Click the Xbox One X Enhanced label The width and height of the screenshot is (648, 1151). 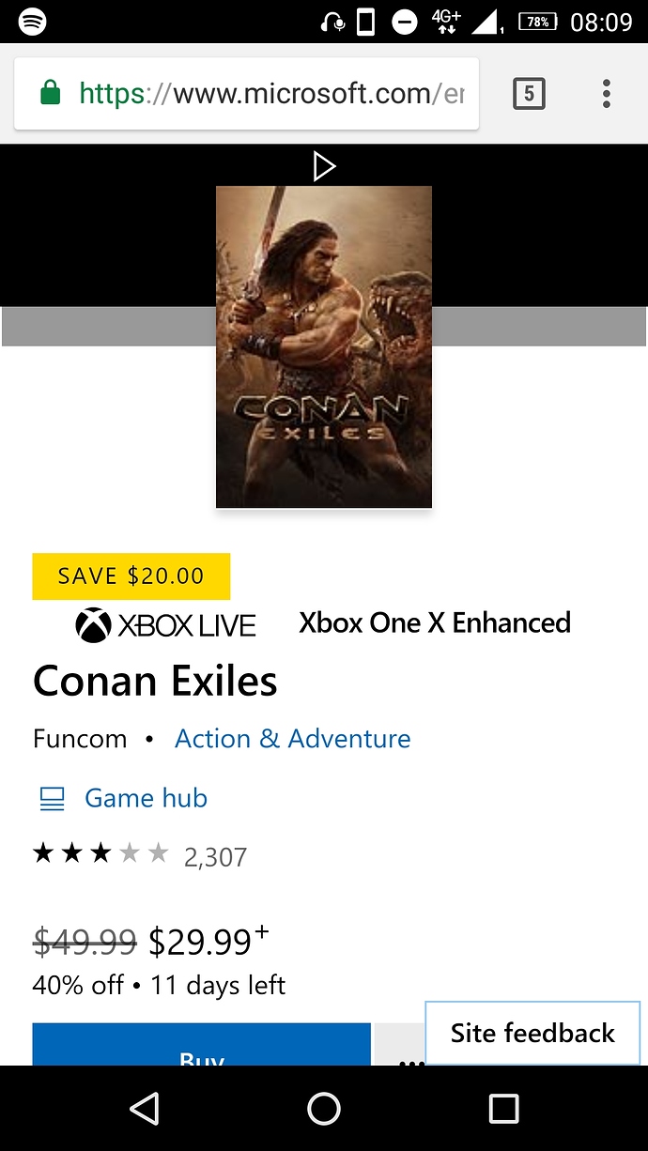tap(435, 622)
